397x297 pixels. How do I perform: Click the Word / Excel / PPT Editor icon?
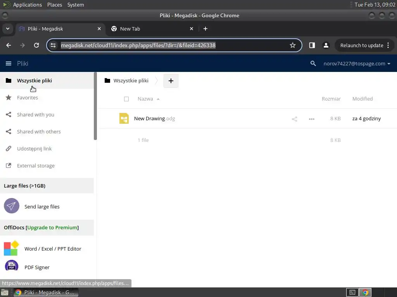(x=11, y=248)
